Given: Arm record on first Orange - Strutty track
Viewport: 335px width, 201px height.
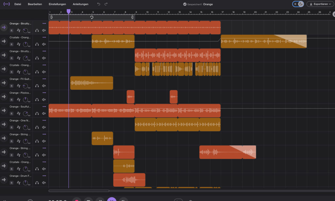Looking at the screenshot, I should [x=11, y=30].
